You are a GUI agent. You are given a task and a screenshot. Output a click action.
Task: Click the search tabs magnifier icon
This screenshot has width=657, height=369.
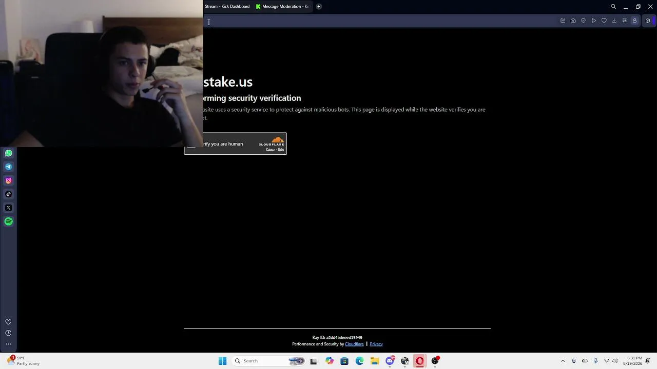point(613,7)
